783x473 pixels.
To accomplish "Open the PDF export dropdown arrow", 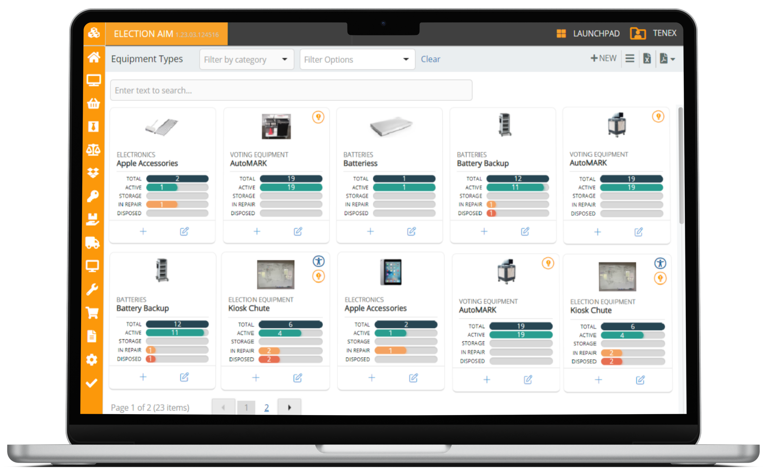I will point(672,59).
